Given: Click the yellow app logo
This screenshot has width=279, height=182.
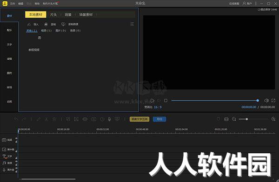Looking at the screenshot, I should [5, 3].
